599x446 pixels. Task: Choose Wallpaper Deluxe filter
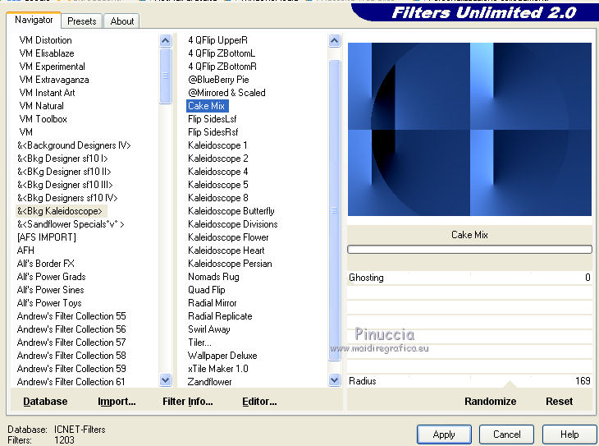222,356
